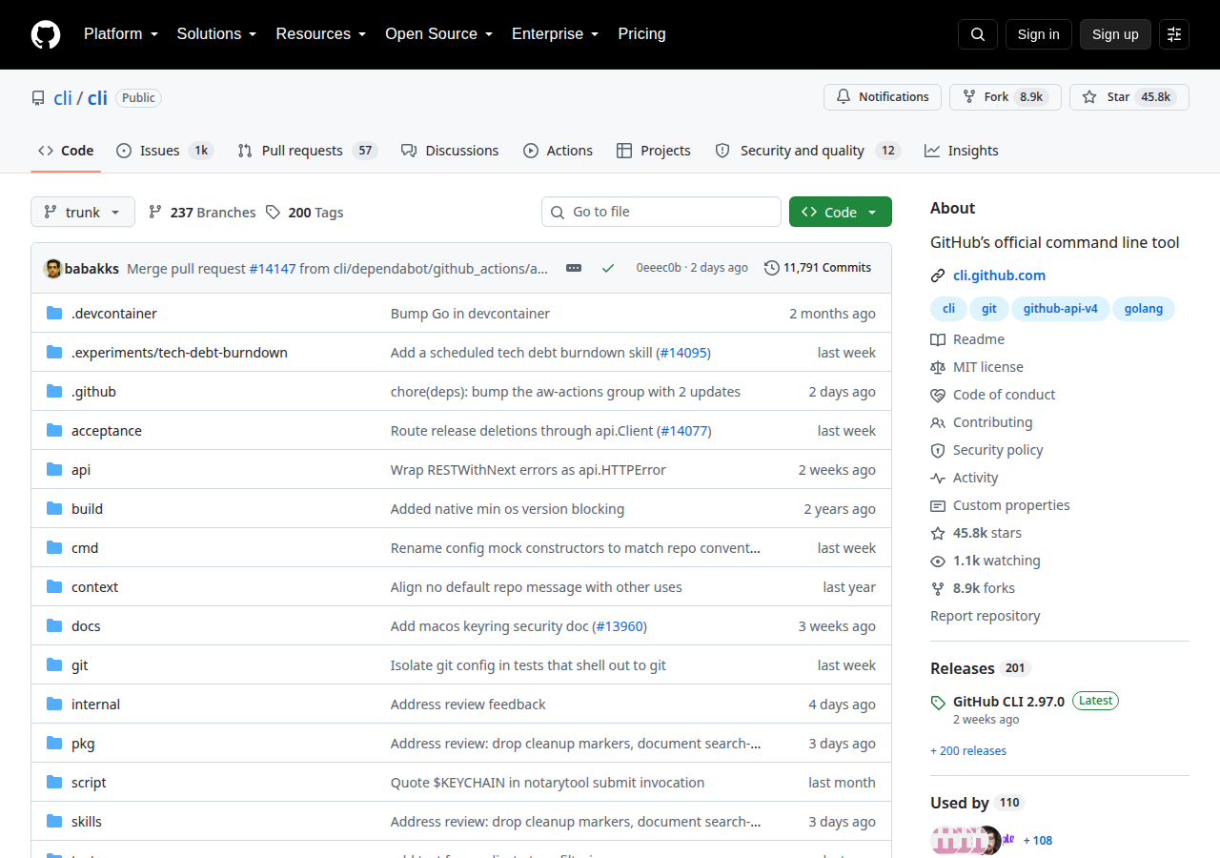The height and width of the screenshot is (858, 1220).
Task: Click the green checkmark commit status
Action: click(x=608, y=268)
